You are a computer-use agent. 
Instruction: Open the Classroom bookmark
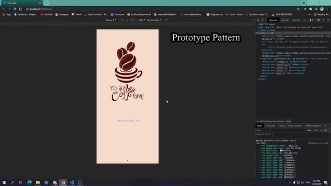pos(117,14)
